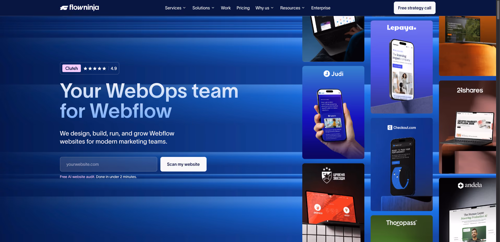Expand the Why us dropdown chevron

point(272,8)
